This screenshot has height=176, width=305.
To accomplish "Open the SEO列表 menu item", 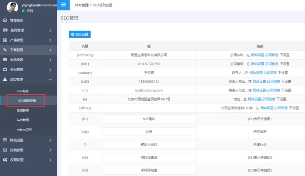I will [x=23, y=91].
